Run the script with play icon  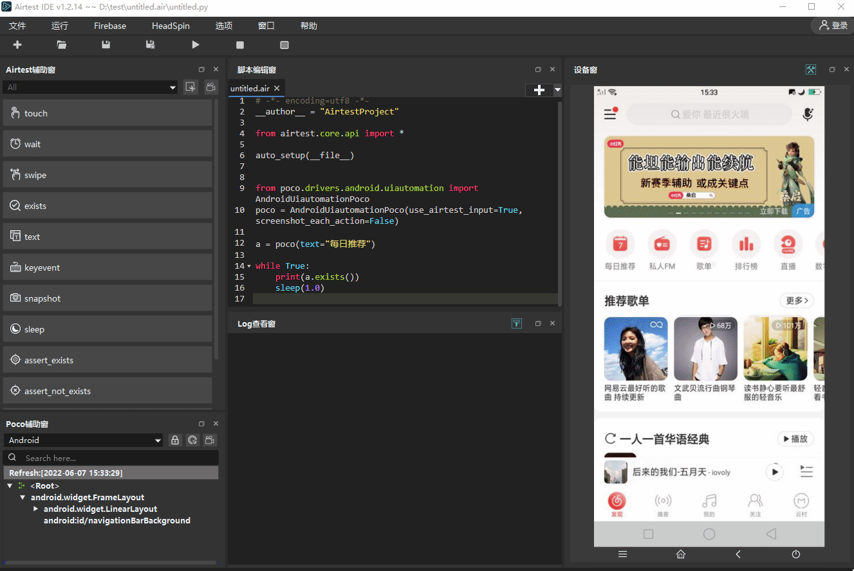(196, 45)
